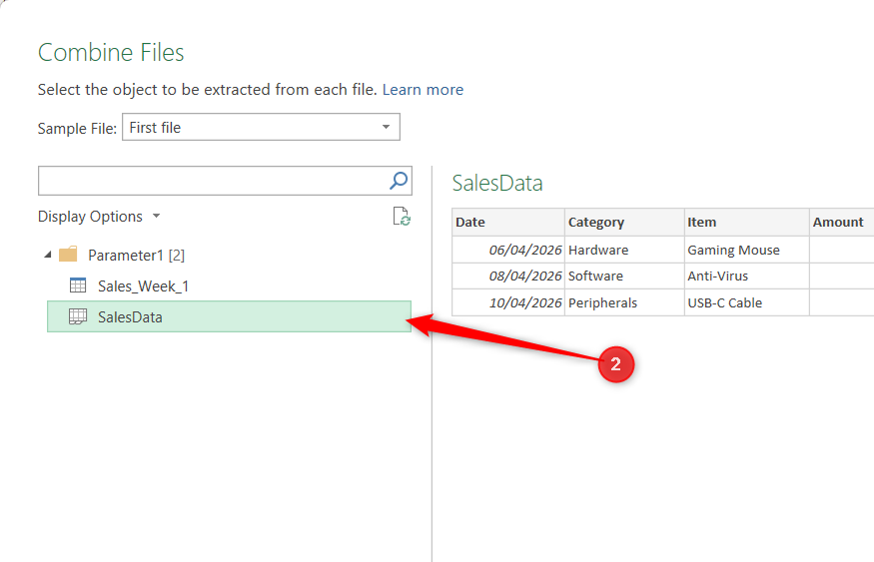This screenshot has width=874, height=562.
Task: Click the Combine Files dialog title
Action: (x=111, y=52)
